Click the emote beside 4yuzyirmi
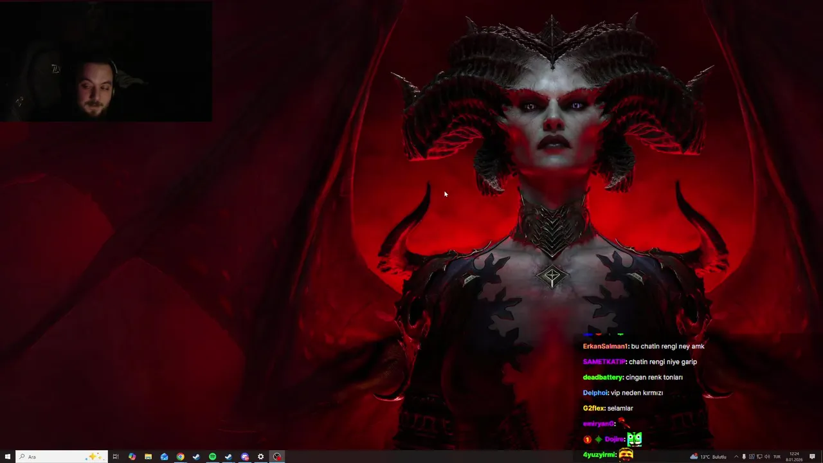Screen dimensions: 823x463 [x=626, y=455]
